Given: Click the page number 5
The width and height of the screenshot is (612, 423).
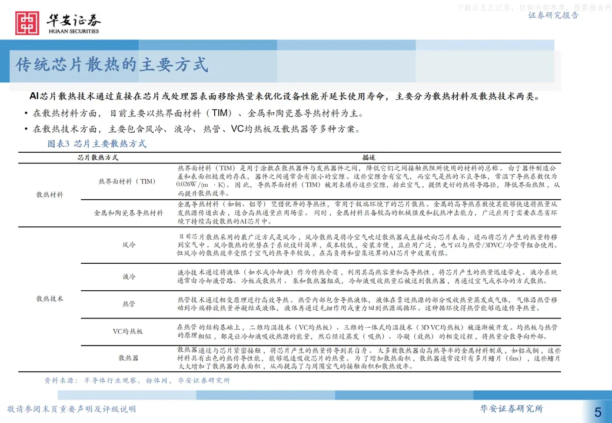Looking at the screenshot, I should point(597,412).
